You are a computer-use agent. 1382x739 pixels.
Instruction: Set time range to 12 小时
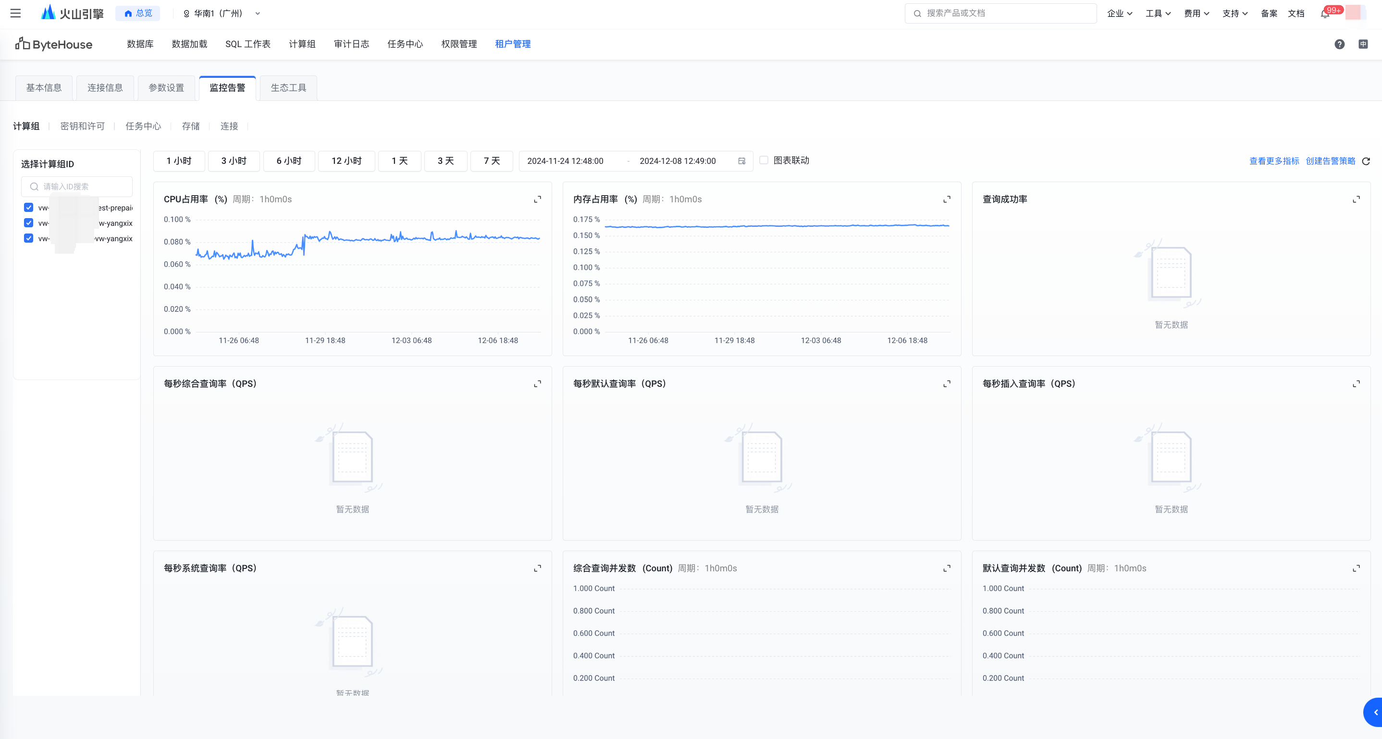(346, 161)
